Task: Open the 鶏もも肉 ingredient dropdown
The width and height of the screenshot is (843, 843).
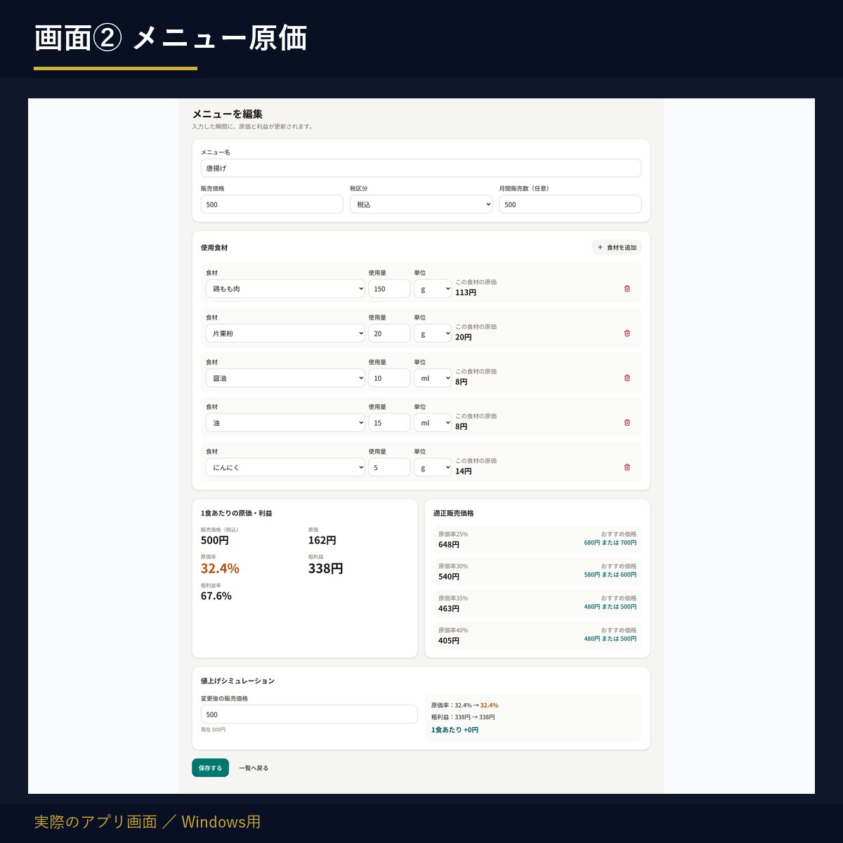Action: (x=285, y=289)
